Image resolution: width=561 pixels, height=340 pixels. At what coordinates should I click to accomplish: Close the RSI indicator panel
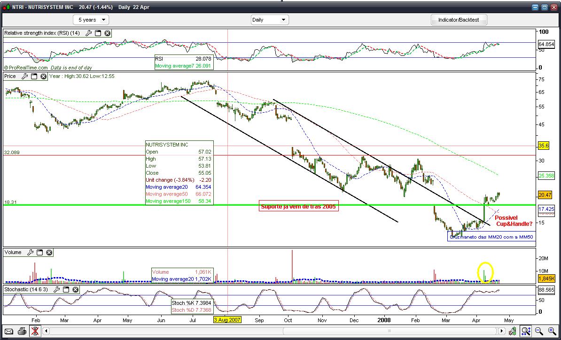pos(107,33)
